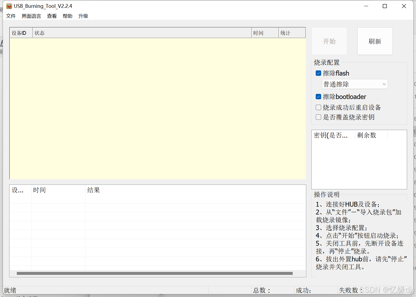Screen dimensions: 416x297
Task: Click the 刷新 button
Action: [x=375, y=41]
